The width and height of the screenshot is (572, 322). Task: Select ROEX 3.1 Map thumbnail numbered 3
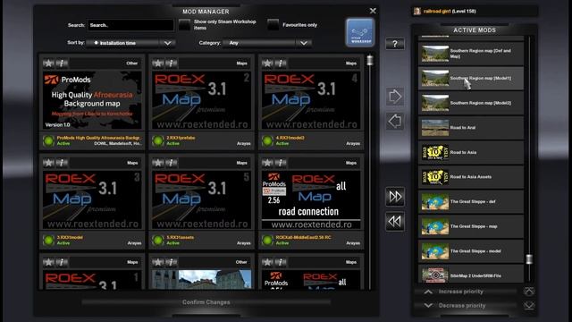(92, 199)
